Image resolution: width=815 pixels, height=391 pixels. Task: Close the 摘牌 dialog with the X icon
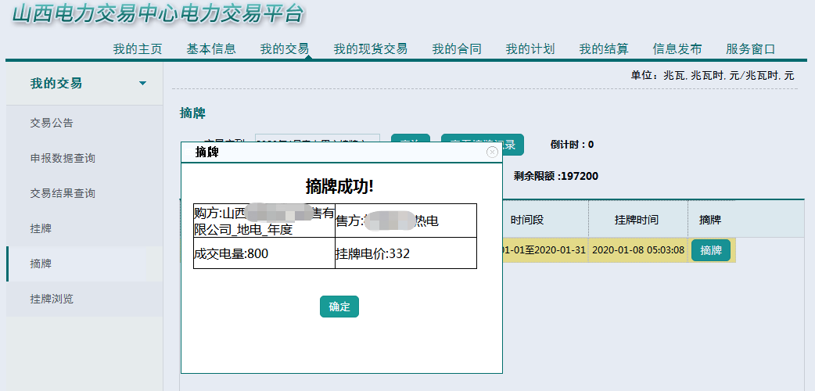(x=492, y=152)
